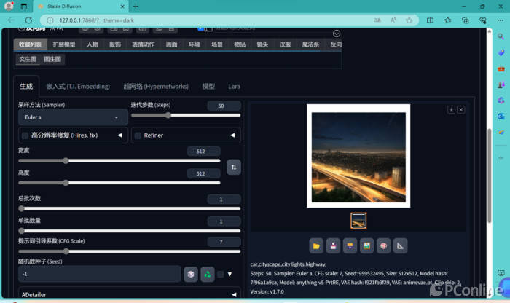
Task: Randomize seed with the dice button
Action: (191, 274)
